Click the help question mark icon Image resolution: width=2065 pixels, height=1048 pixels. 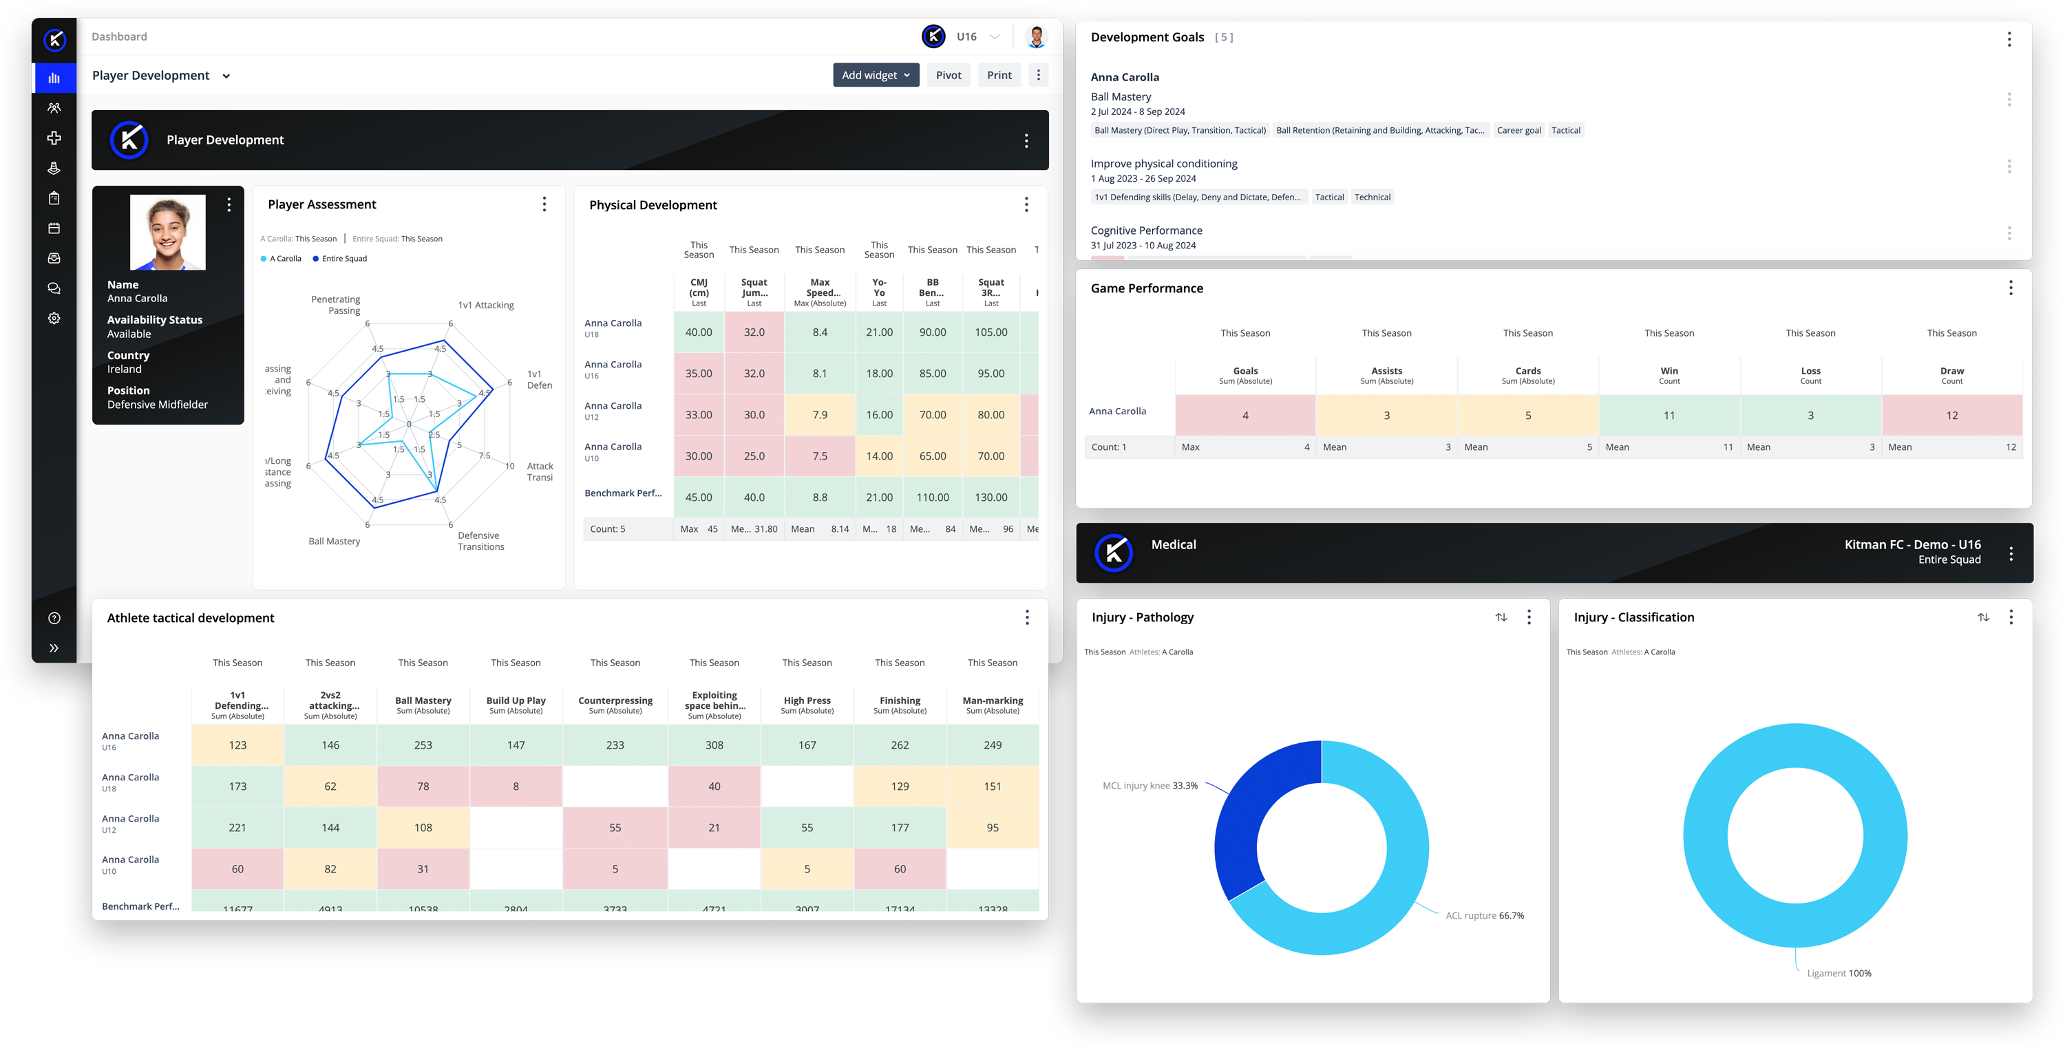point(54,618)
